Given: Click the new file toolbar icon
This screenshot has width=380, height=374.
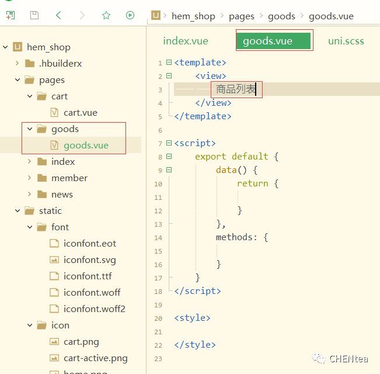Looking at the screenshot, I should 11,16.
